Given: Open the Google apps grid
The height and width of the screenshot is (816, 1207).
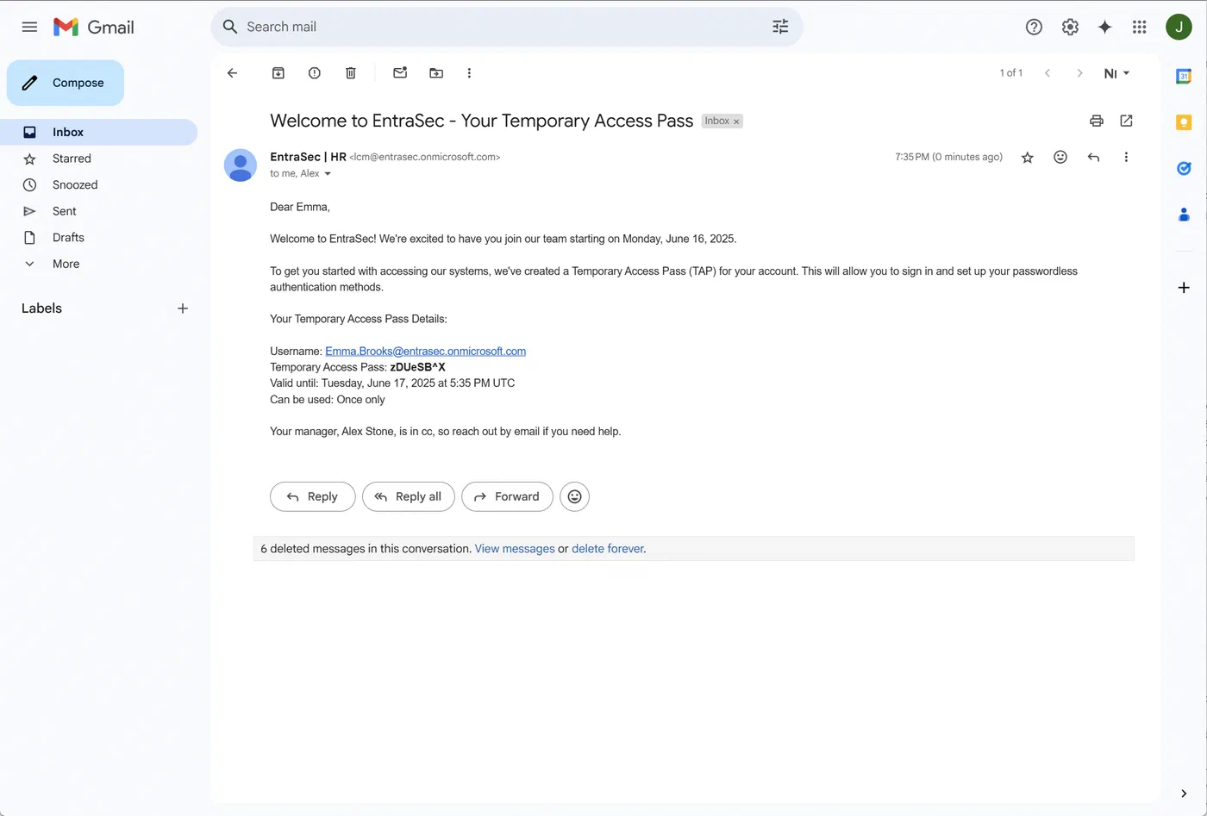Looking at the screenshot, I should (x=1140, y=27).
